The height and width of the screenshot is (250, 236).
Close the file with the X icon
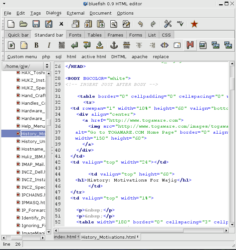tap(61, 24)
